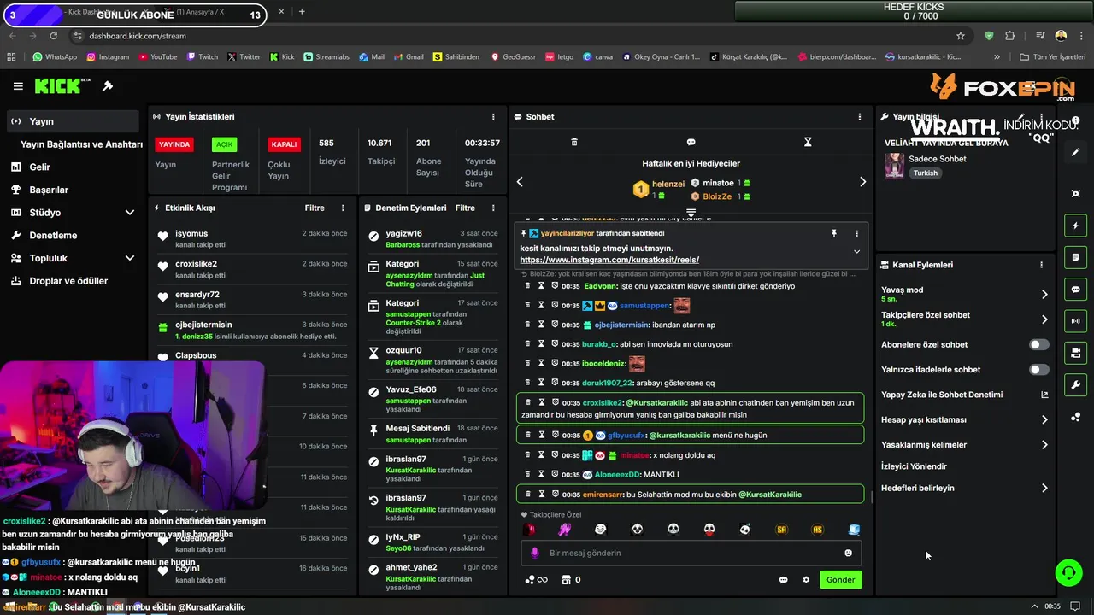The image size is (1094, 615).
Task: Open Etkinlik Akışı three-dot menu
Action: 343,208
